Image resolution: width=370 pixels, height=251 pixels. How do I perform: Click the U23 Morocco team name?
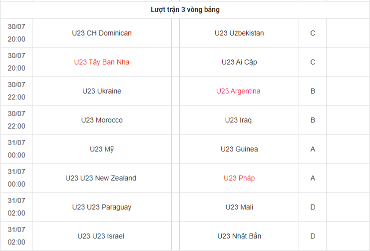(x=102, y=120)
